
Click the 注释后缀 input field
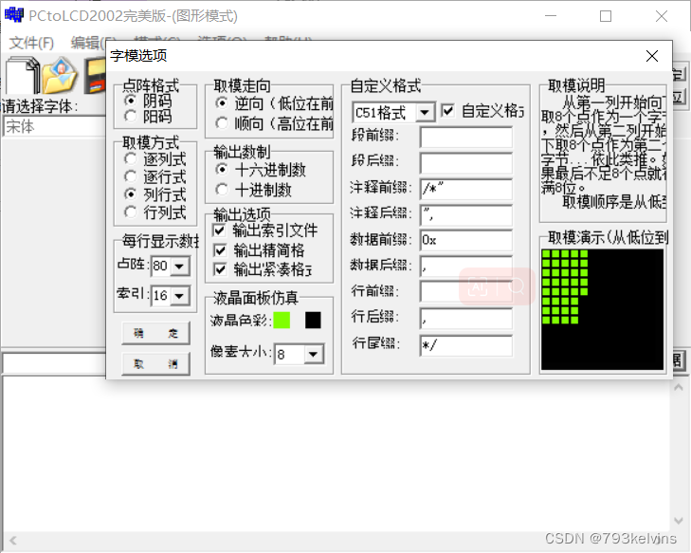coord(466,214)
